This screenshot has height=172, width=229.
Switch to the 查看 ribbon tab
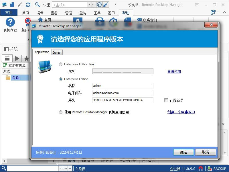click(54, 13)
